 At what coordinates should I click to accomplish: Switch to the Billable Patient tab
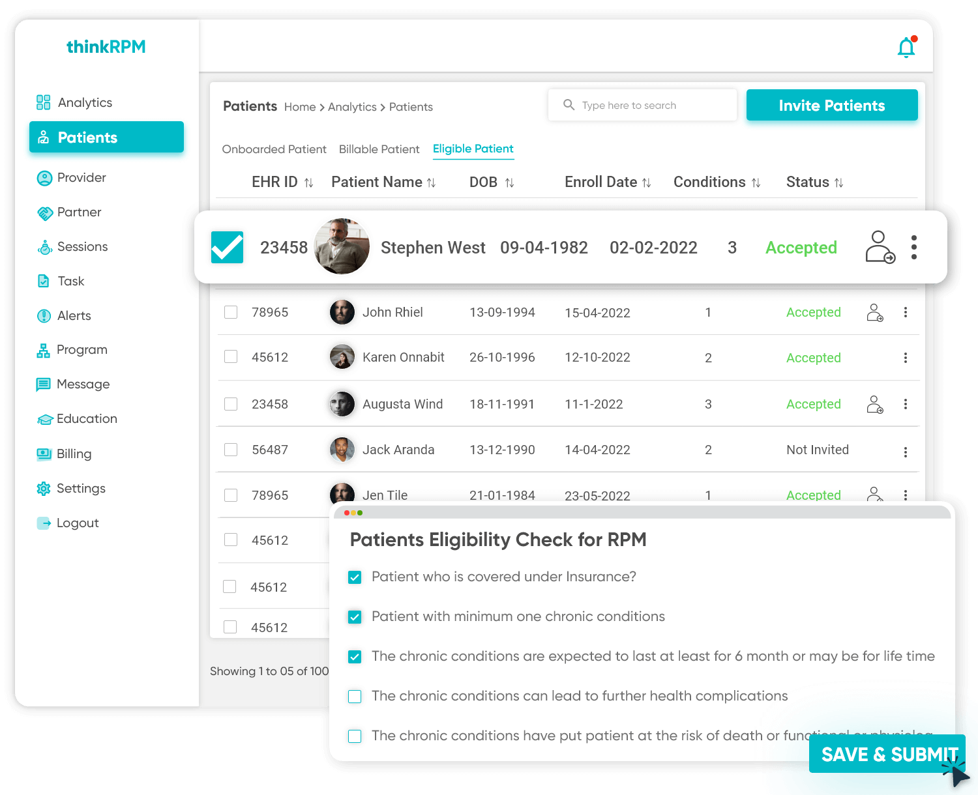pyautogui.click(x=379, y=149)
